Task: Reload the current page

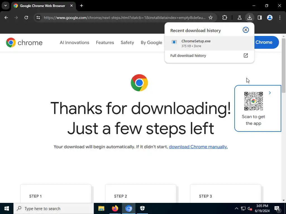Action: [x=26, y=18]
